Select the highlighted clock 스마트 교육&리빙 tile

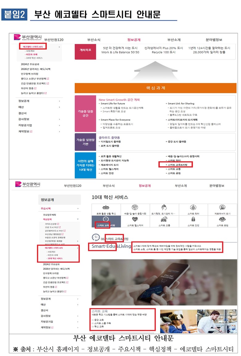[x=106, y=221]
